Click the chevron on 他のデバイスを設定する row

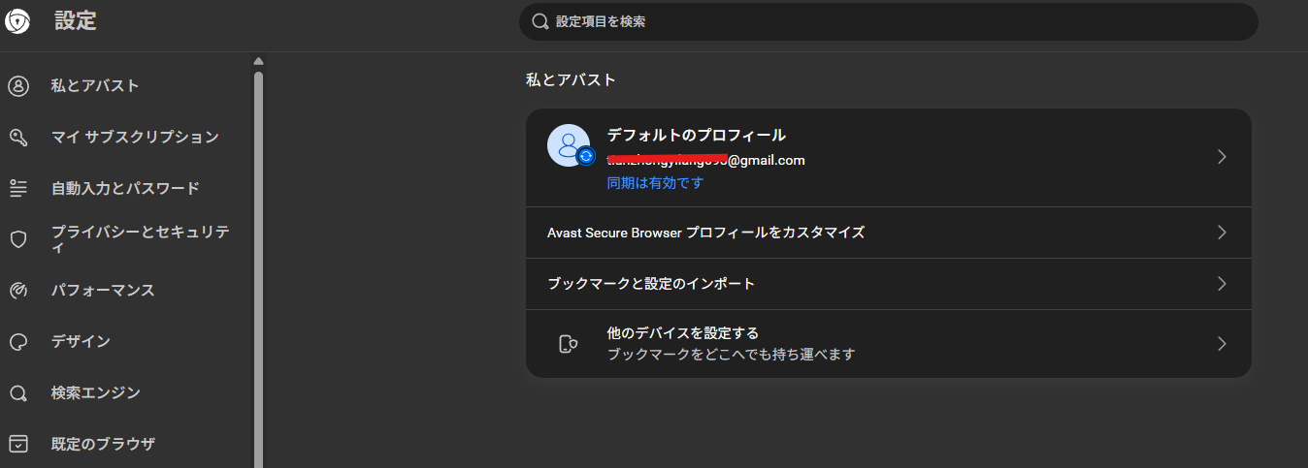click(1222, 344)
